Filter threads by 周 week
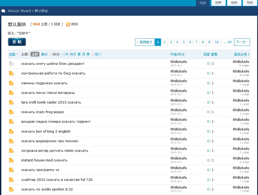Screen dimensions: 258x195 point(79,54)
